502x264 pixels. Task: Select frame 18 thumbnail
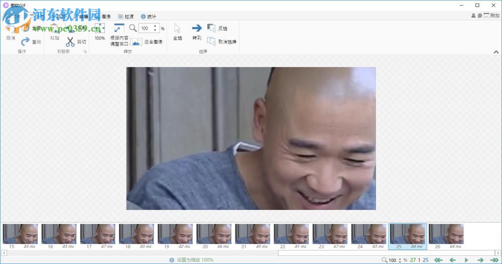pyautogui.click(x=137, y=234)
